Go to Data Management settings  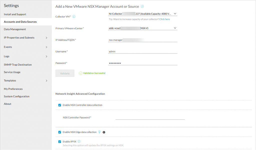click(x=15, y=29)
